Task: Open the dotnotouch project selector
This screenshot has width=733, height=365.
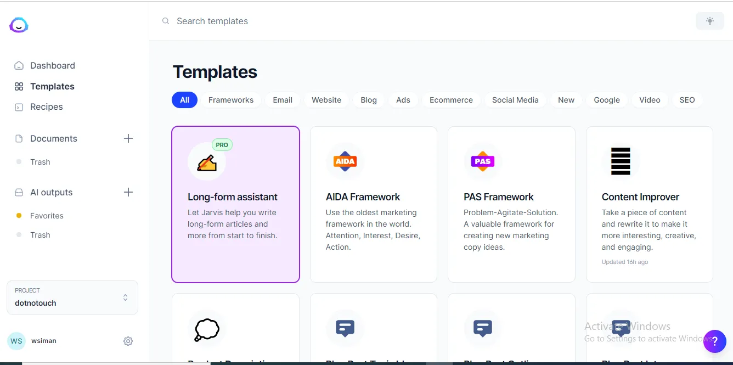Action: point(72,297)
